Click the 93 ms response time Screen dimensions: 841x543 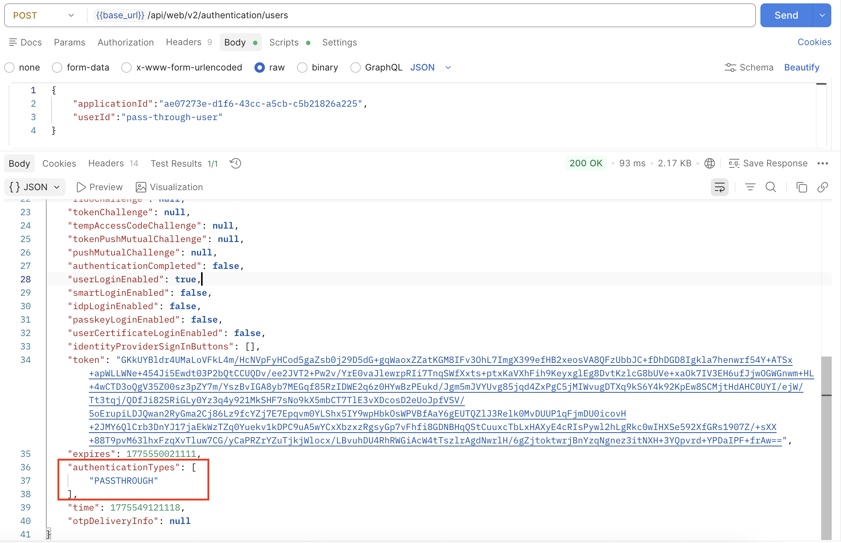[632, 163]
